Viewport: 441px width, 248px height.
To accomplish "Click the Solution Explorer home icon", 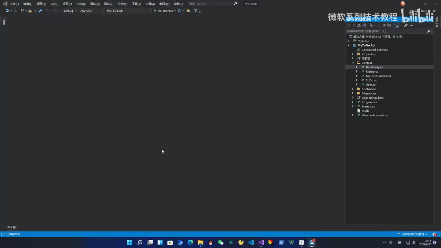I will 359,25.
